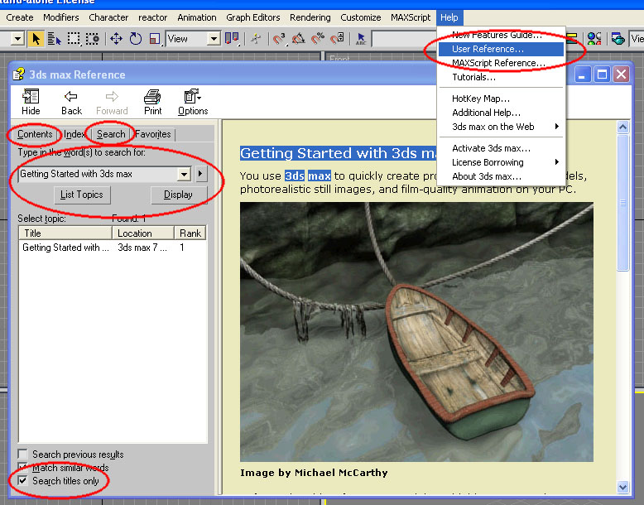
Task: Open the Material Editor icon
Action: pos(594,39)
